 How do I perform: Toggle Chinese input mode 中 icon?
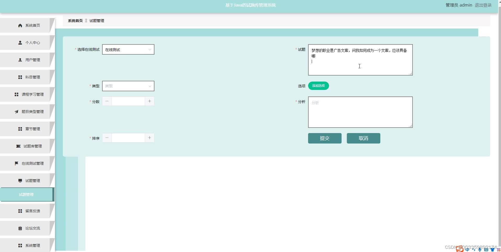467,250
